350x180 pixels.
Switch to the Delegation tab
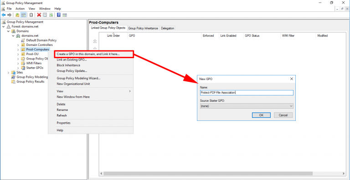pyautogui.click(x=167, y=28)
